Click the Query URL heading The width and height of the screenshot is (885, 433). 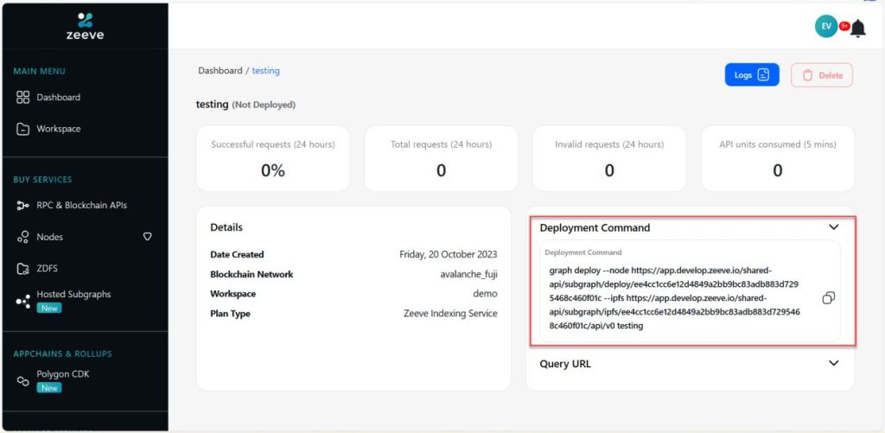point(565,364)
